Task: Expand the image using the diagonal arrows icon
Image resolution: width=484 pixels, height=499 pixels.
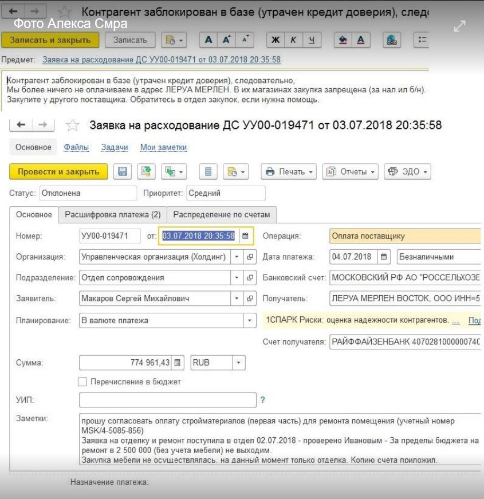Action: click(459, 26)
